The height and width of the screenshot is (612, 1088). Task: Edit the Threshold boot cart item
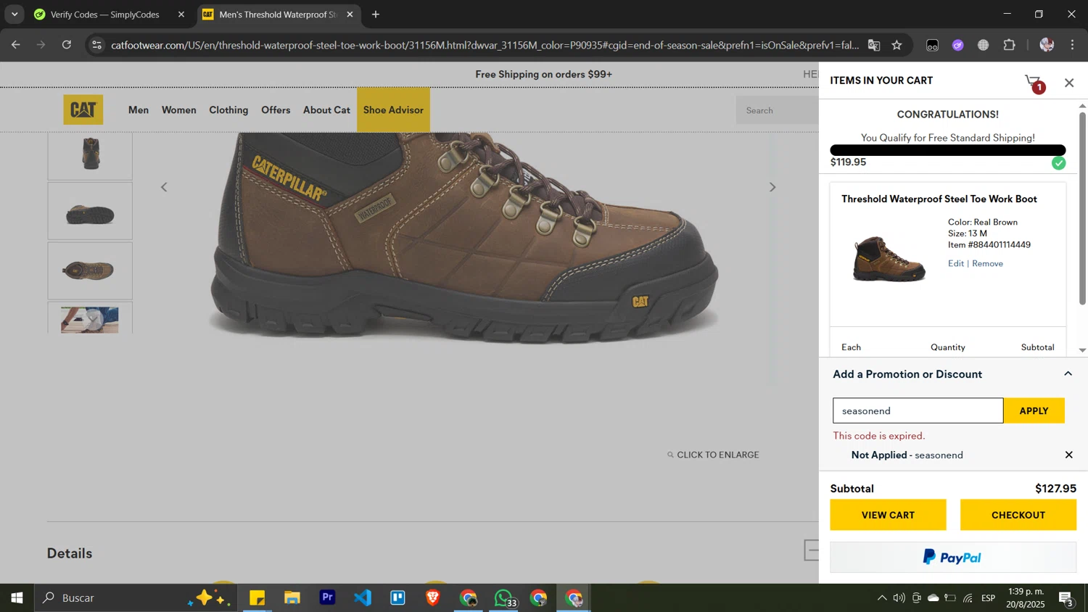955,263
